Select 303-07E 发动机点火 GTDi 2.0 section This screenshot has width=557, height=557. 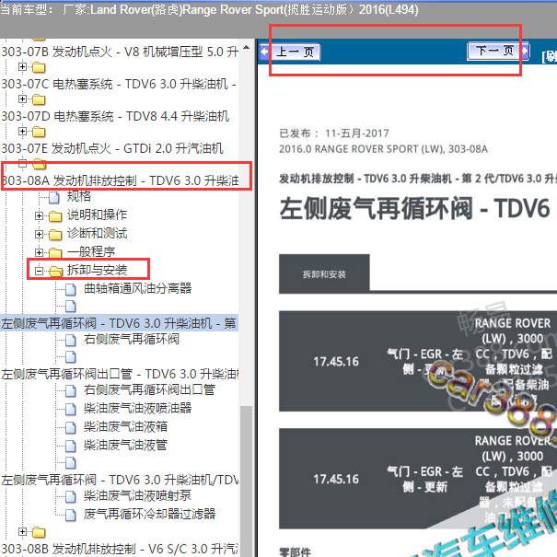pos(112,148)
